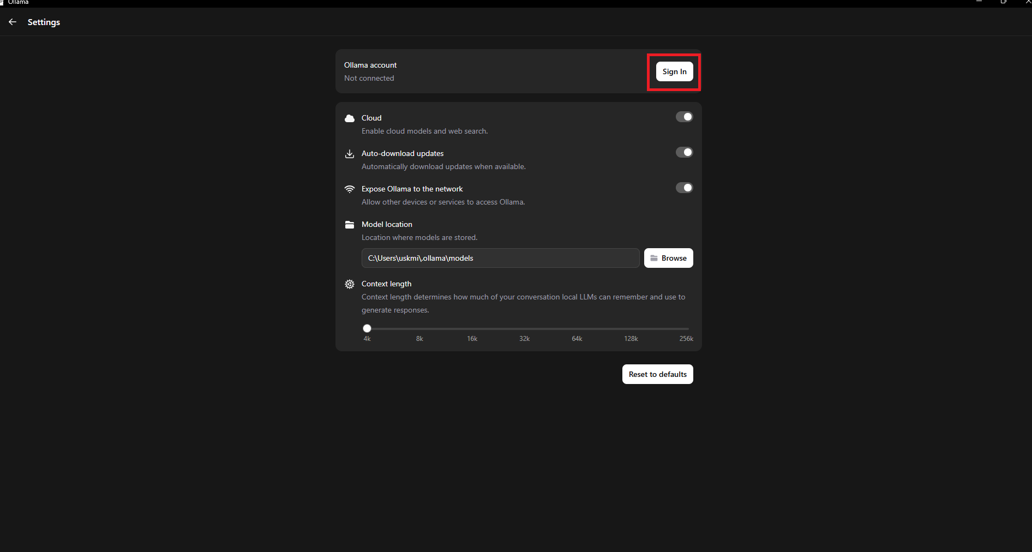Viewport: 1032px width, 552px height.
Task: Toggle the Cloud models switch
Action: pos(684,117)
